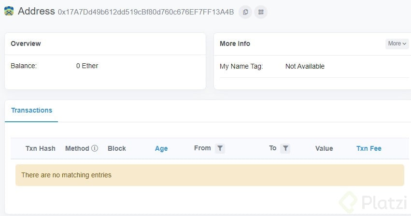
Task: Click the 0 Ether balance value
Action: pyautogui.click(x=87, y=66)
